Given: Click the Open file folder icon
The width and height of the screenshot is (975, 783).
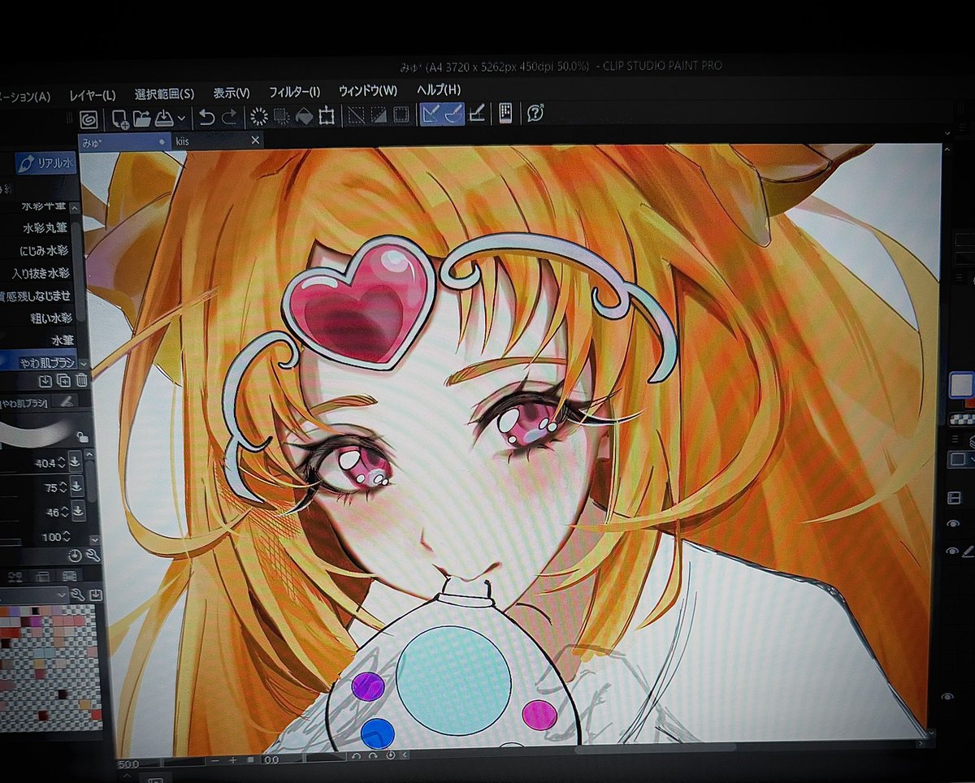Looking at the screenshot, I should coord(142,118).
